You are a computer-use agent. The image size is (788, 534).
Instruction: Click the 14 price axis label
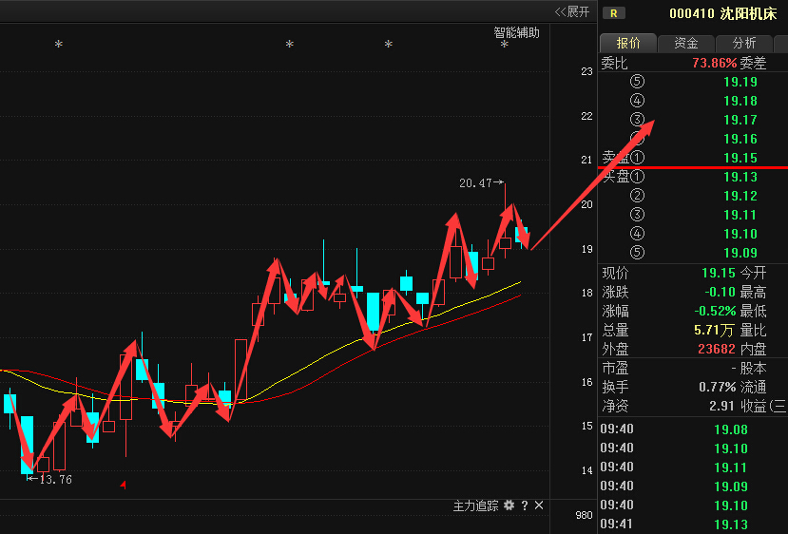pyautogui.click(x=586, y=470)
